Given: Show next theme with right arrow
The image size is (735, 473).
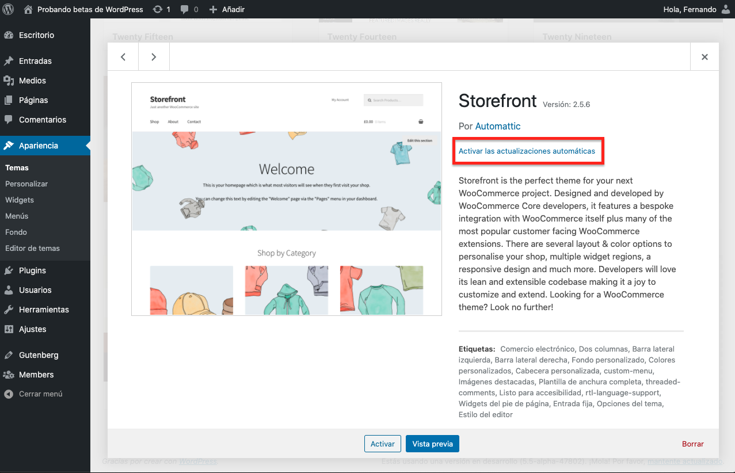Looking at the screenshot, I should coord(154,57).
